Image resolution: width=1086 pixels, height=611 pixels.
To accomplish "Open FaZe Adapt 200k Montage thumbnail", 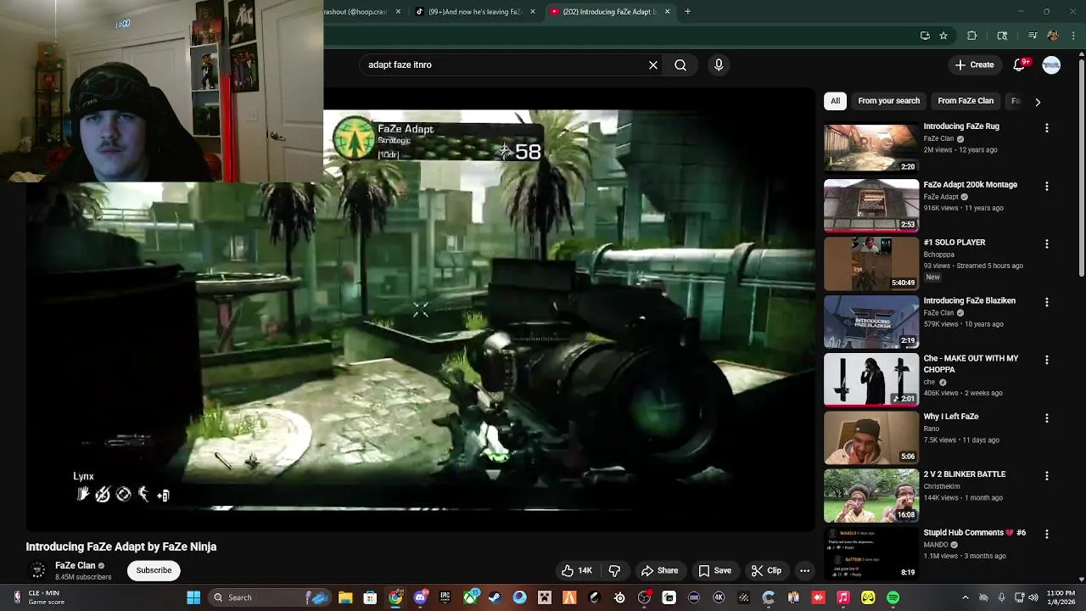I will coord(871,205).
